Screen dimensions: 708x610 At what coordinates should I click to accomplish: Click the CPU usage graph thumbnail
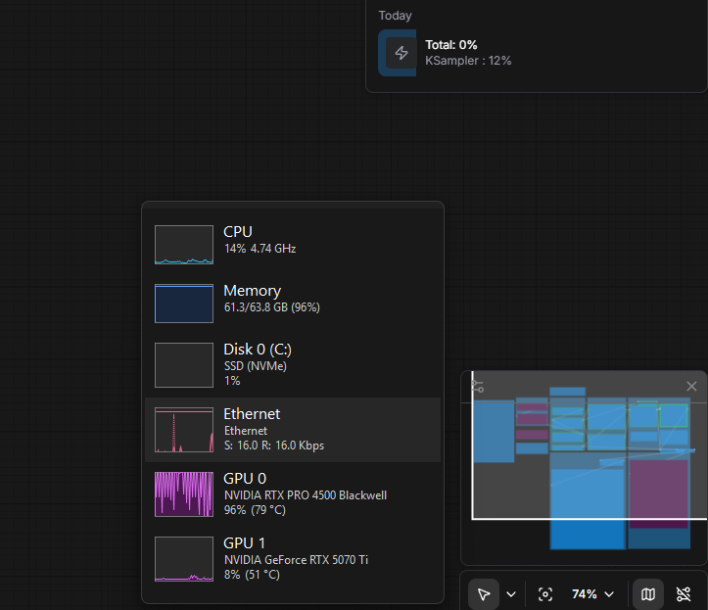tap(184, 245)
